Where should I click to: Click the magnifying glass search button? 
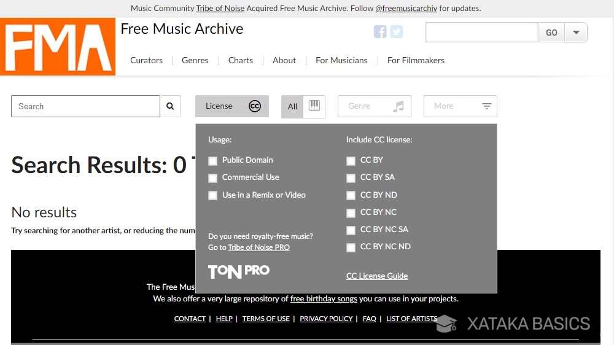tap(170, 106)
